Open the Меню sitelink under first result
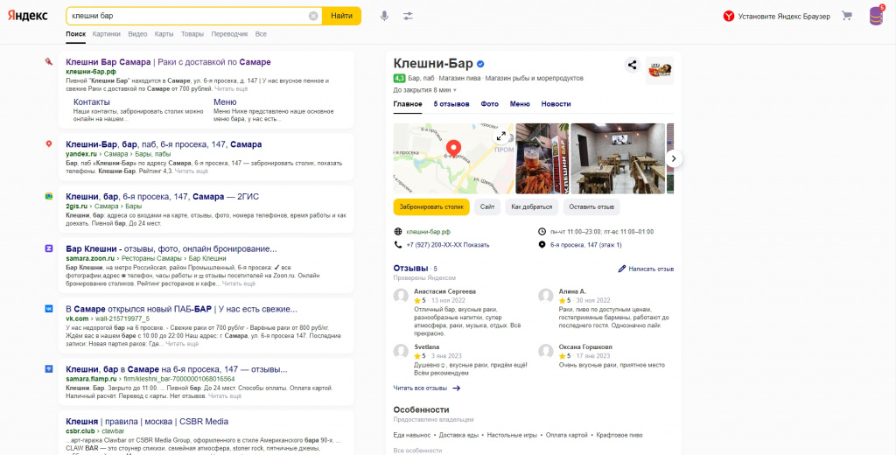896x455 pixels. pyautogui.click(x=225, y=101)
